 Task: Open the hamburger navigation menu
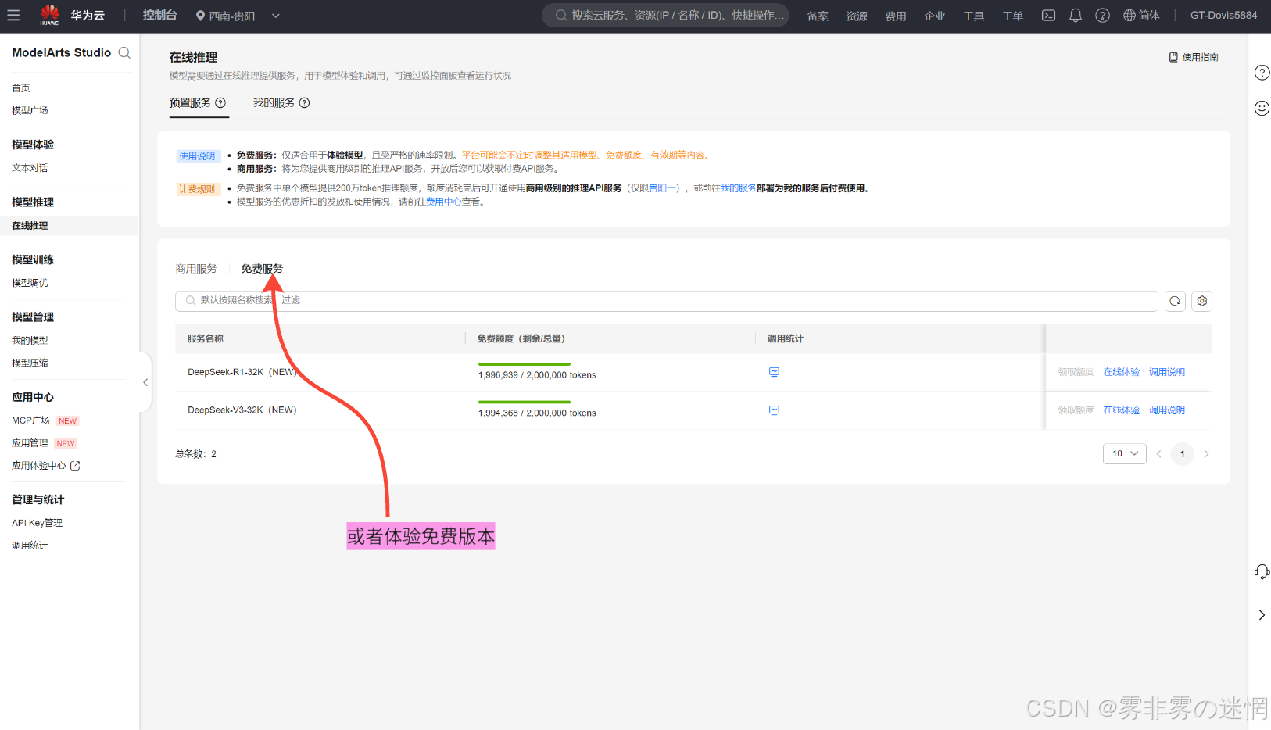coord(13,16)
